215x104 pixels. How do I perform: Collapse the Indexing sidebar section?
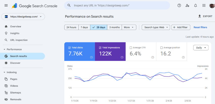[x=4, y=72]
